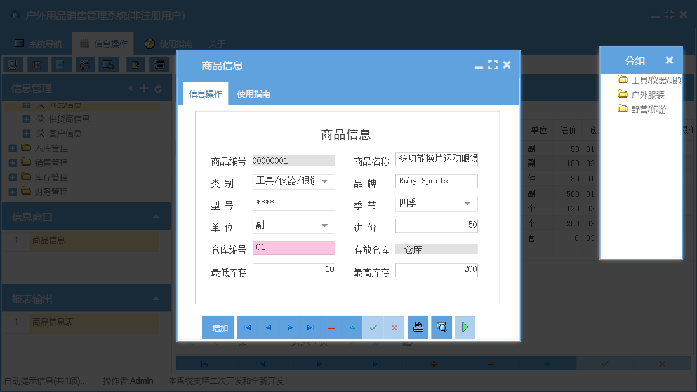Delete the current record with the red minus icon

point(331,327)
